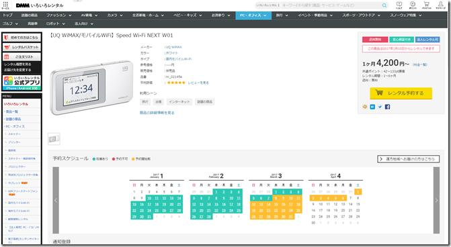451x247 pixels.
Task: Select March 15 in the calendar
Action: point(276,204)
